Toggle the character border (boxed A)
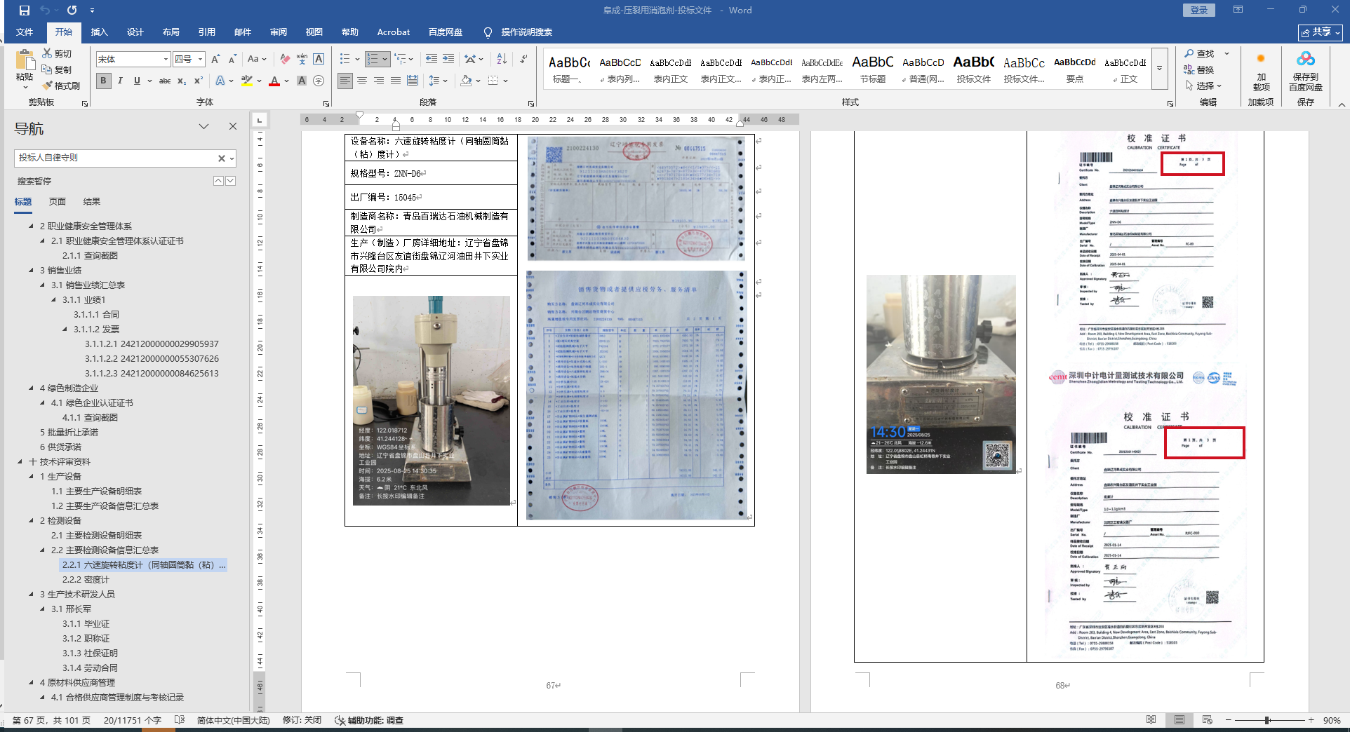1350x732 pixels. 319,59
